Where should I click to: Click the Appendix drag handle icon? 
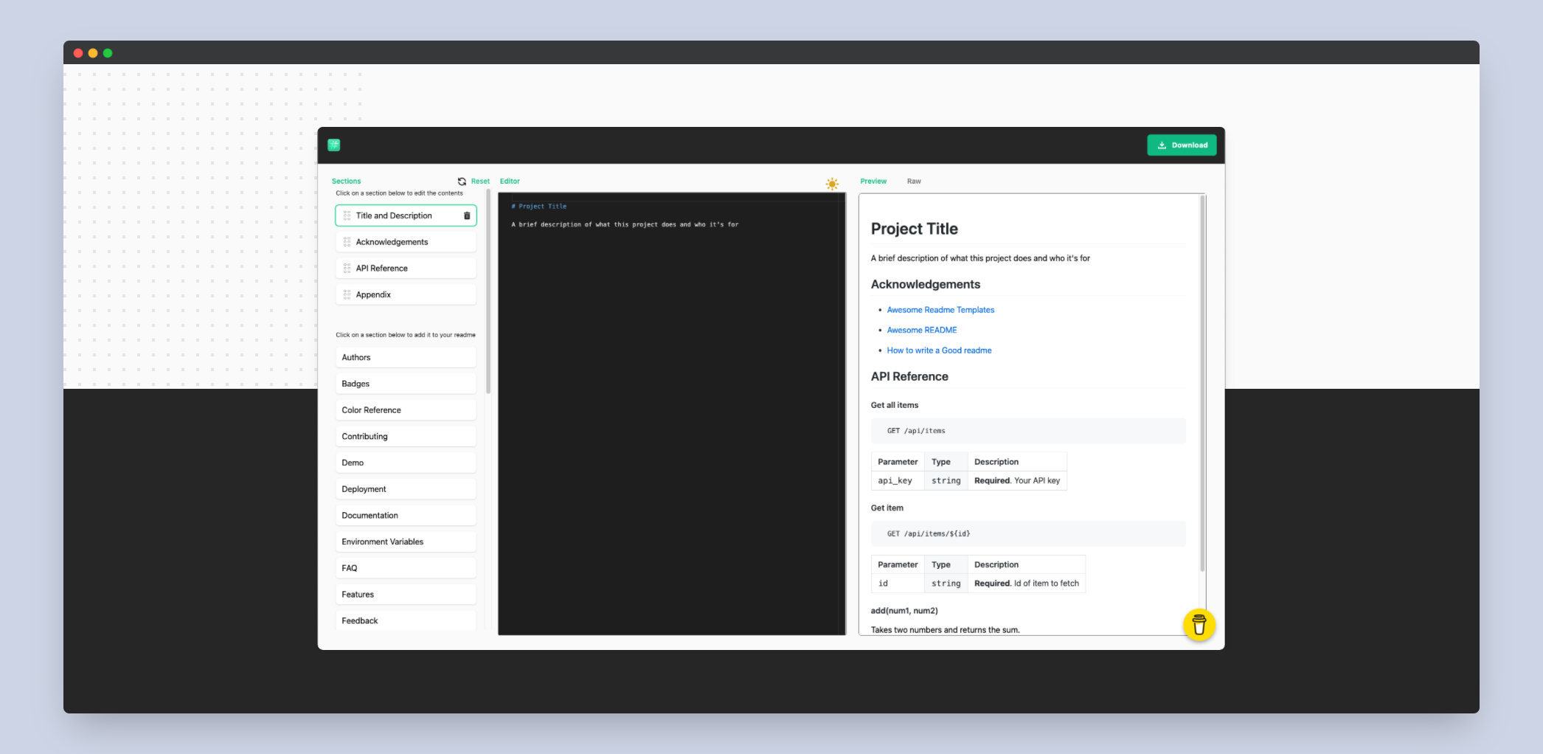(x=347, y=295)
